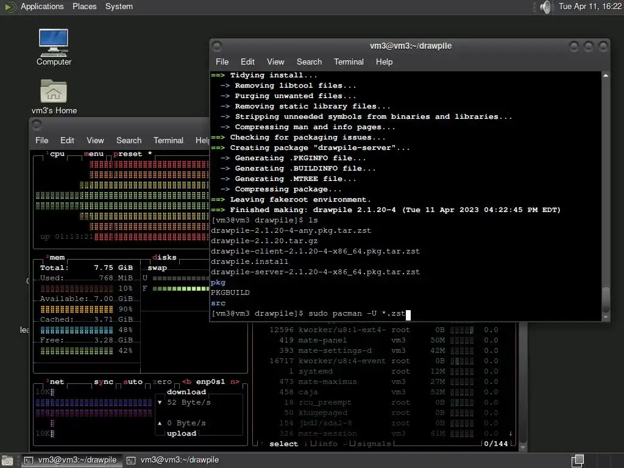The height and width of the screenshot is (468, 624).
Task: Click btop's signals option in process footer
Action: click(x=374, y=444)
